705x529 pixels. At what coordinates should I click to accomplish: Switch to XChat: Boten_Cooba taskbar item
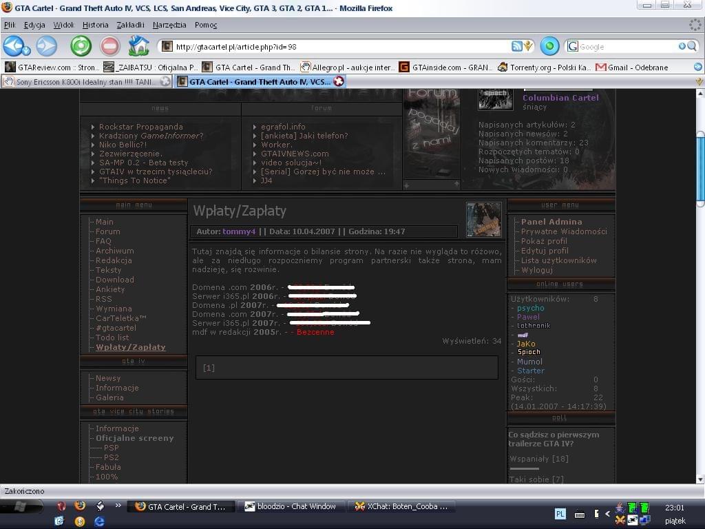[402, 506]
